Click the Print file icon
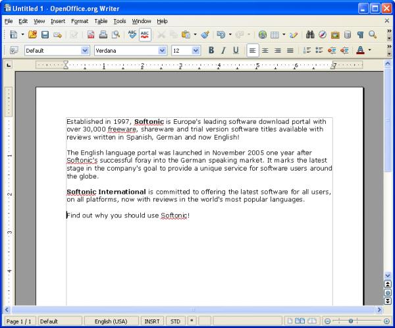The width and height of the screenshot is (395, 328). click(103, 35)
